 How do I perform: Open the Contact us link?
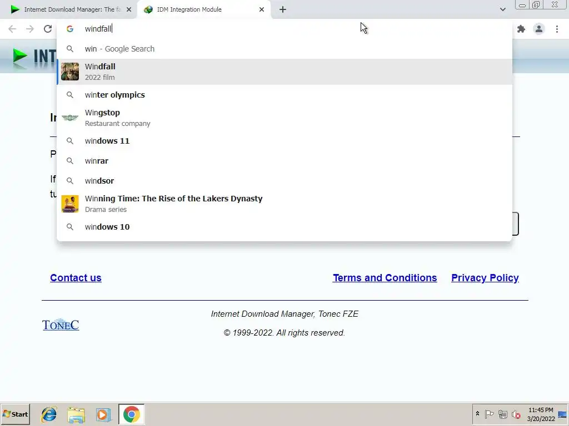[x=76, y=278]
